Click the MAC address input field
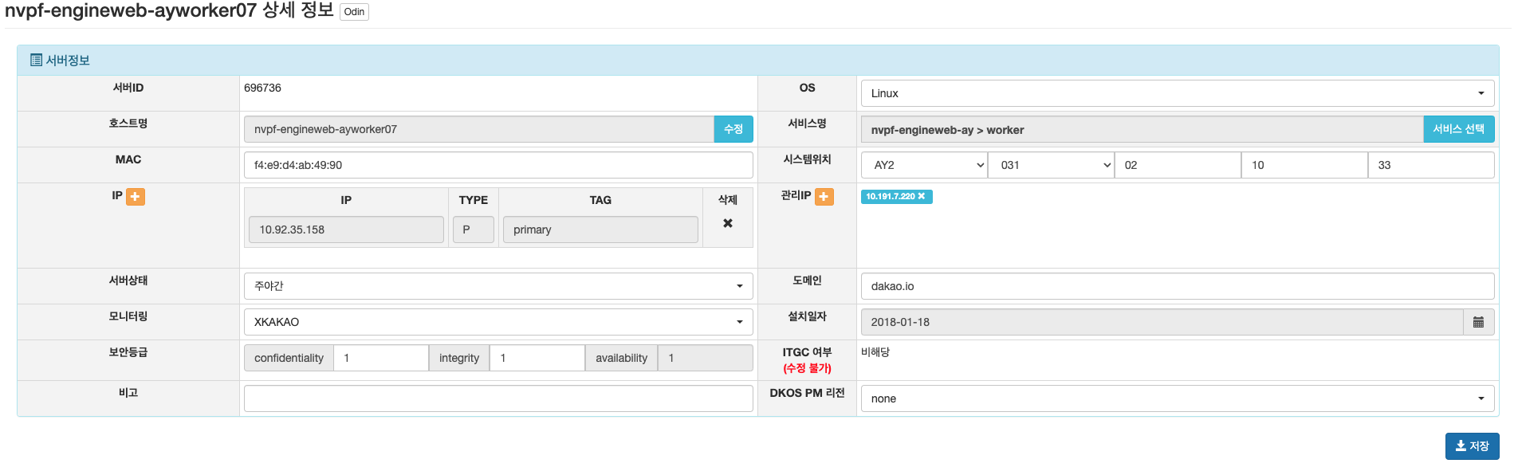 pos(498,165)
